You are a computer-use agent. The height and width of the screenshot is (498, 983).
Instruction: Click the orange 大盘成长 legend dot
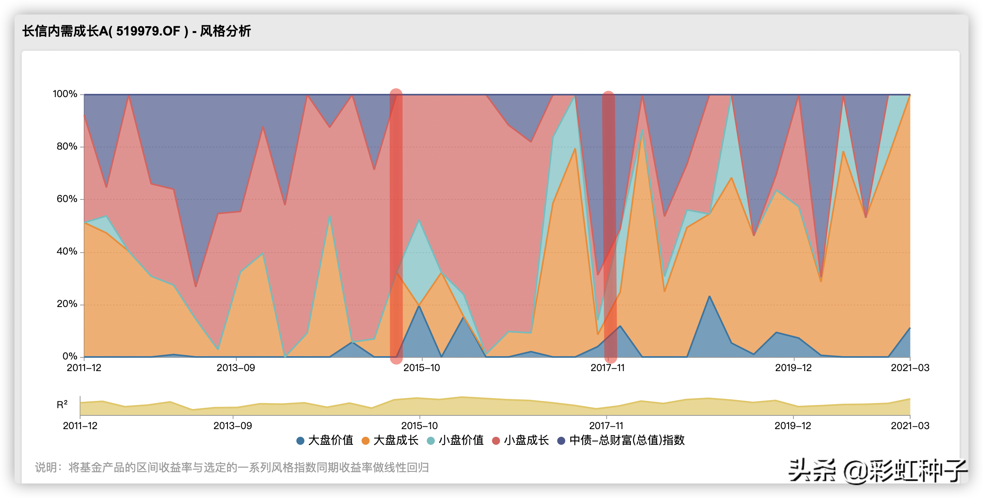point(366,440)
